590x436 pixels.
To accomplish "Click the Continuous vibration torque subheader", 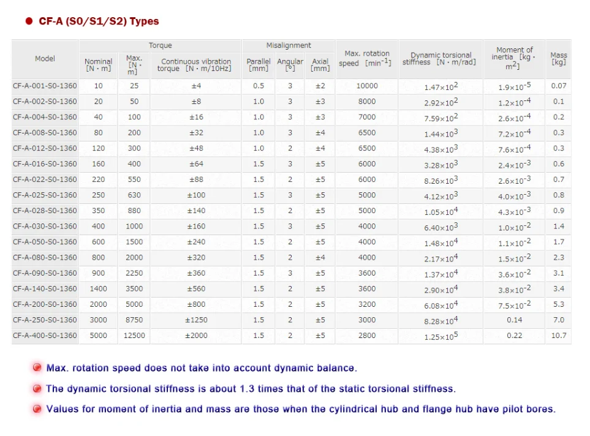I will click(196, 65).
